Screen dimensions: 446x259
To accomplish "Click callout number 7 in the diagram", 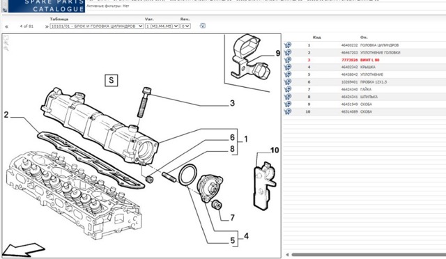I will point(232,217).
